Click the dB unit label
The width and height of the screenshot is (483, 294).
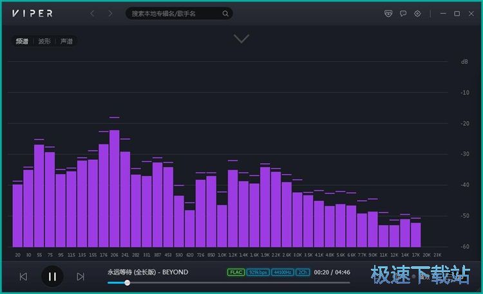point(464,62)
